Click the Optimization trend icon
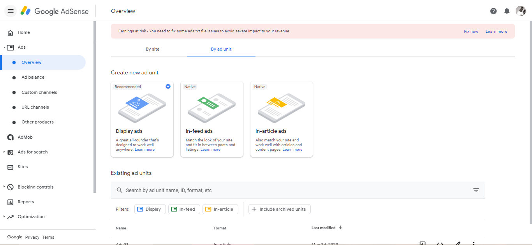This screenshot has height=245, width=532. coord(11,217)
